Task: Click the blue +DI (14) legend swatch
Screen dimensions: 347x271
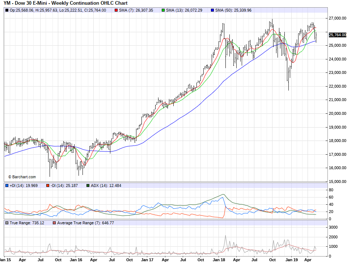Action: [x=7, y=186]
